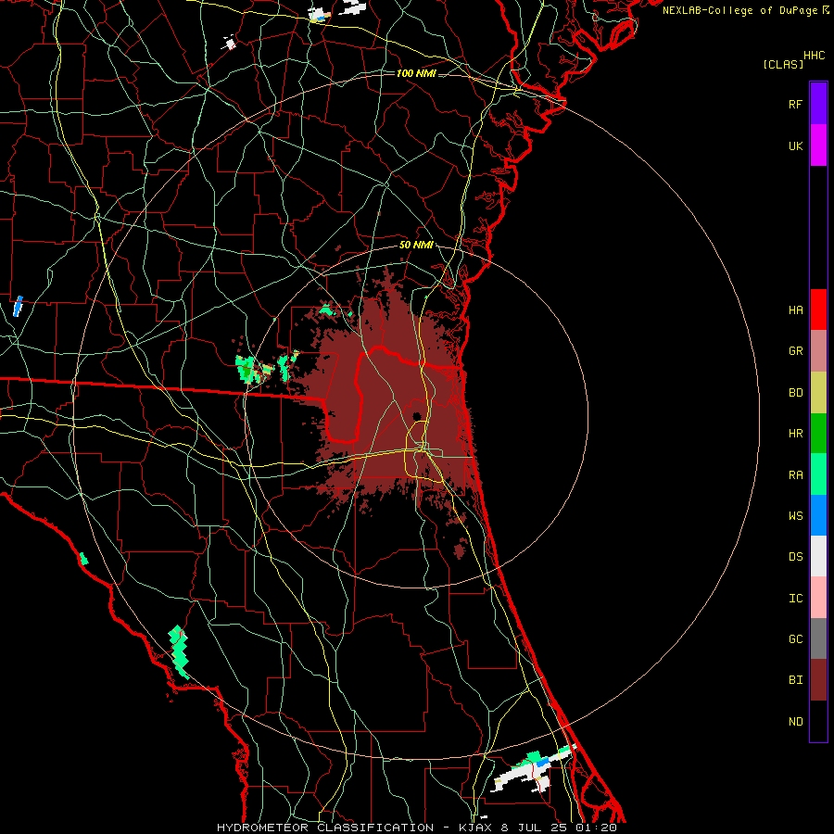Select the gray GC legend color swatch
This screenshot has width=834, height=834.
(x=818, y=638)
